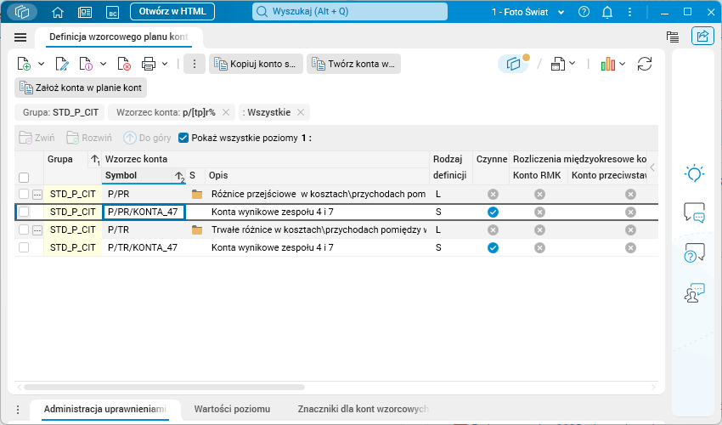This screenshot has height=425, width=722.
Task: Click the refresh icon in toolbar
Action: coord(645,64)
